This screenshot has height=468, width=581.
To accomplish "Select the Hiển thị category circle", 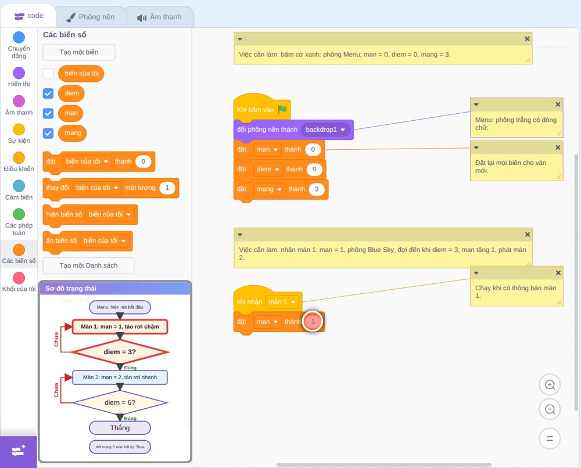I will pyautogui.click(x=19, y=73).
